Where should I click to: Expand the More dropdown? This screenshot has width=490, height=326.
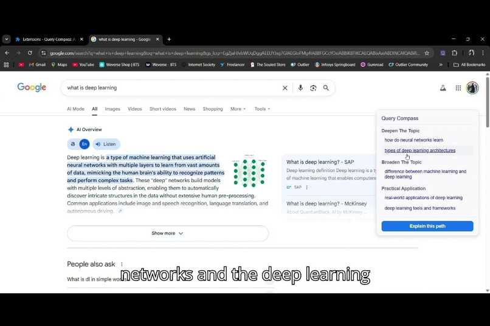coord(238,109)
